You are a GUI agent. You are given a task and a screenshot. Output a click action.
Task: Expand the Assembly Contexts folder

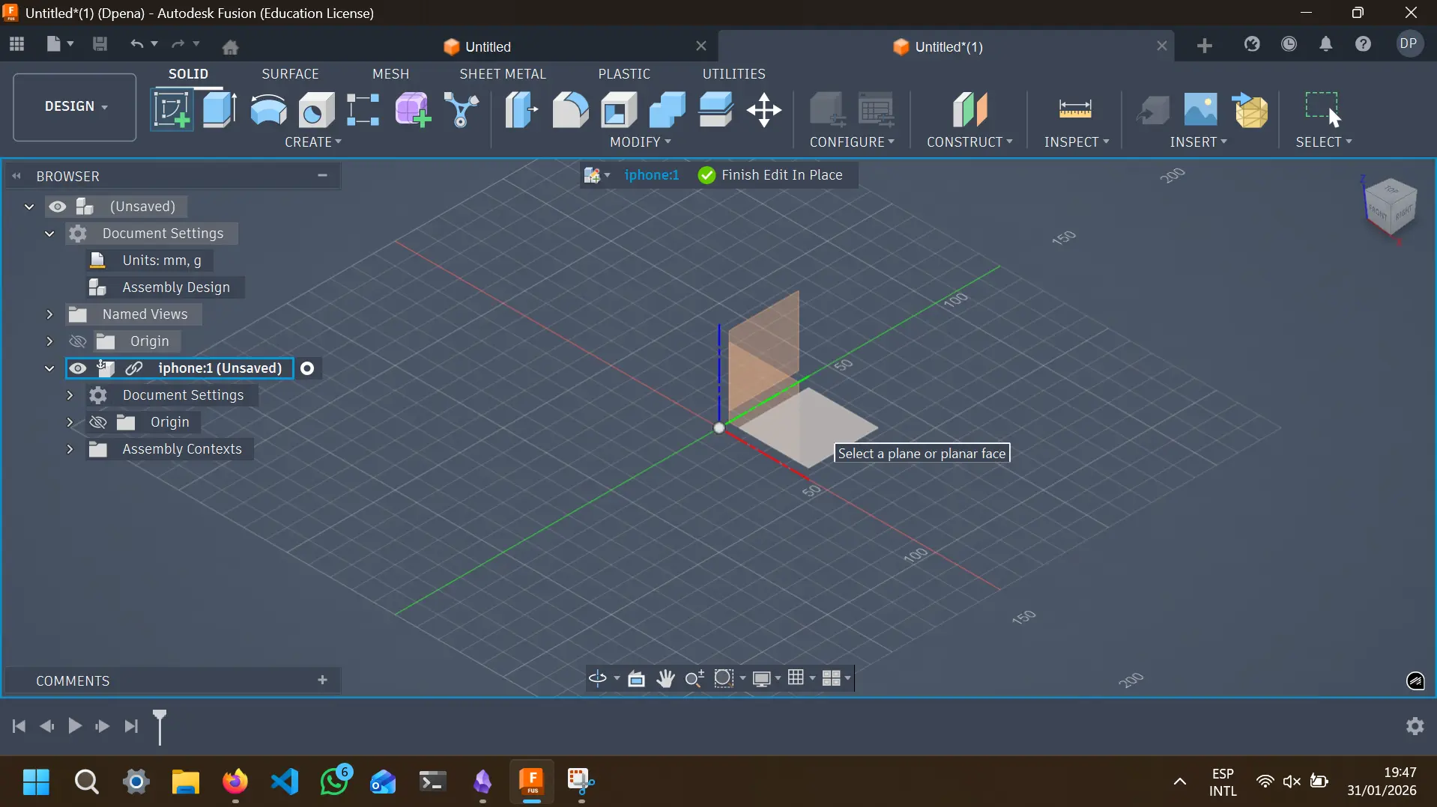(x=70, y=449)
